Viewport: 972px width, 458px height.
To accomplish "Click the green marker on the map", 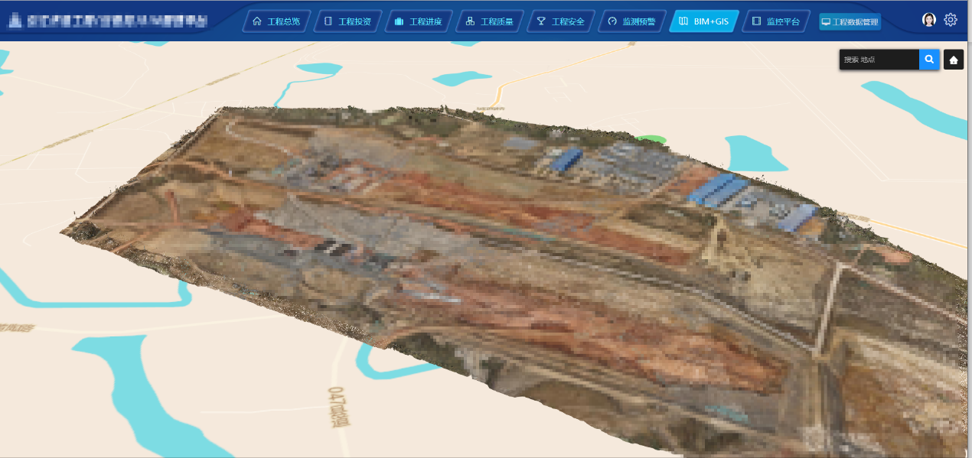I will pos(651,139).
